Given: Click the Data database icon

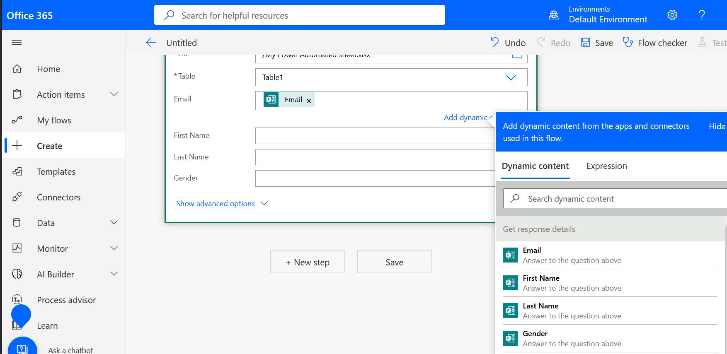Looking at the screenshot, I should point(17,223).
